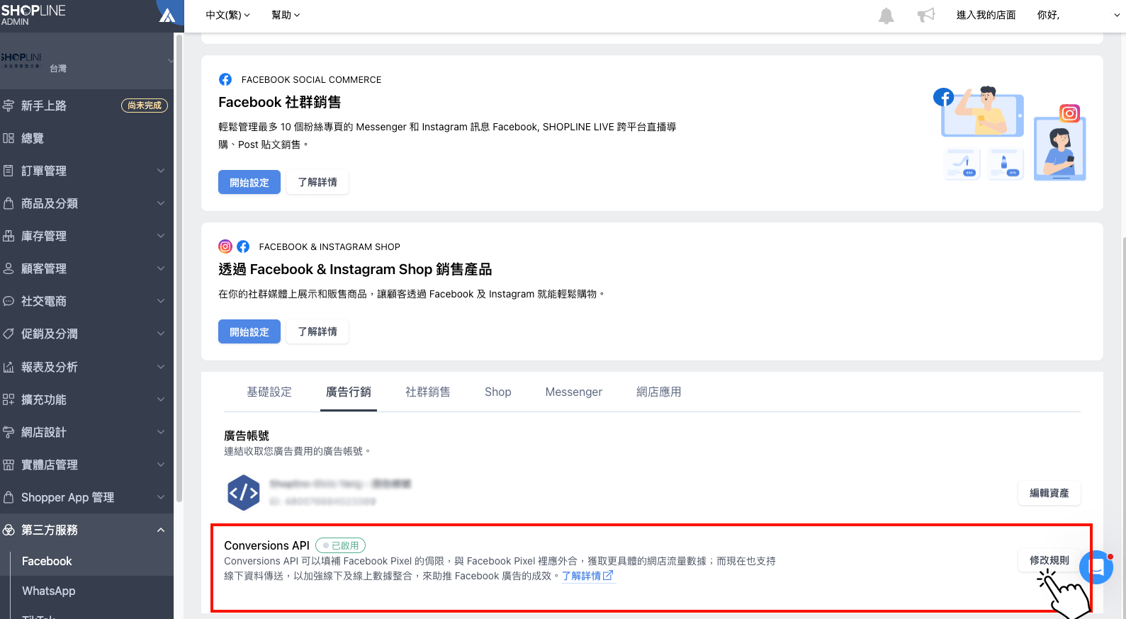Open the notification bell icon
The image size is (1126, 619).
[886, 16]
